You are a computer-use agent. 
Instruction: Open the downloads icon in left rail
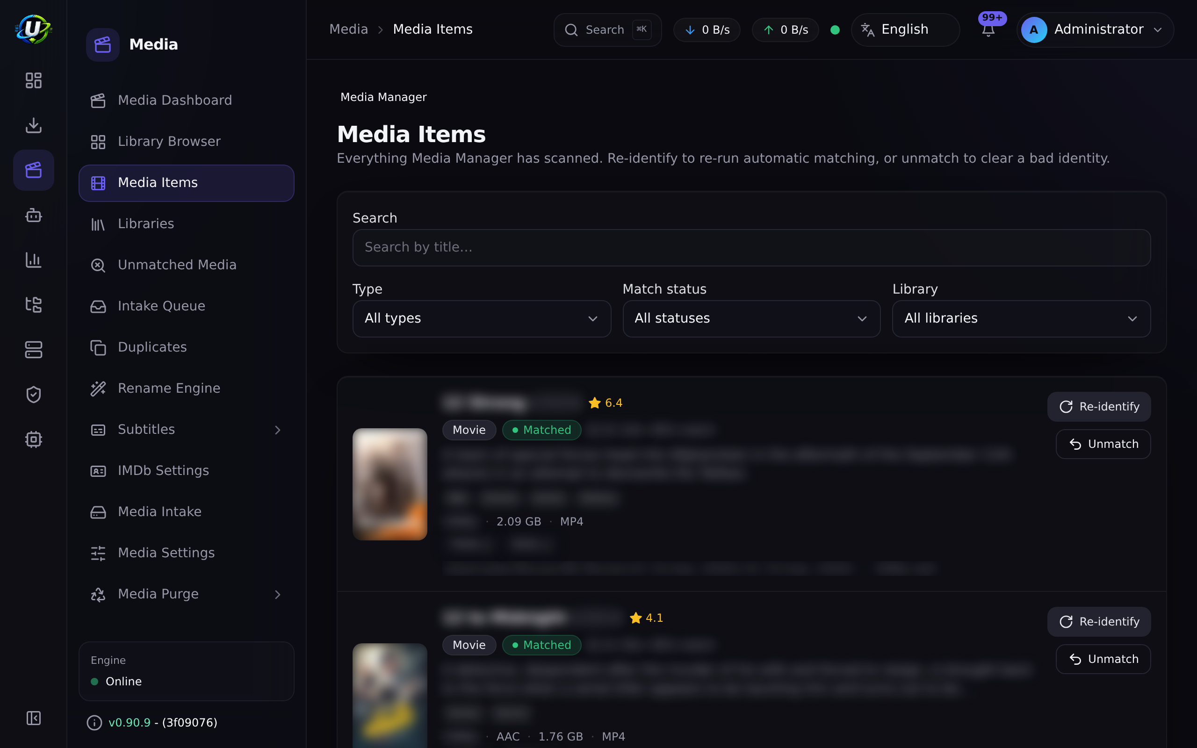tap(33, 125)
